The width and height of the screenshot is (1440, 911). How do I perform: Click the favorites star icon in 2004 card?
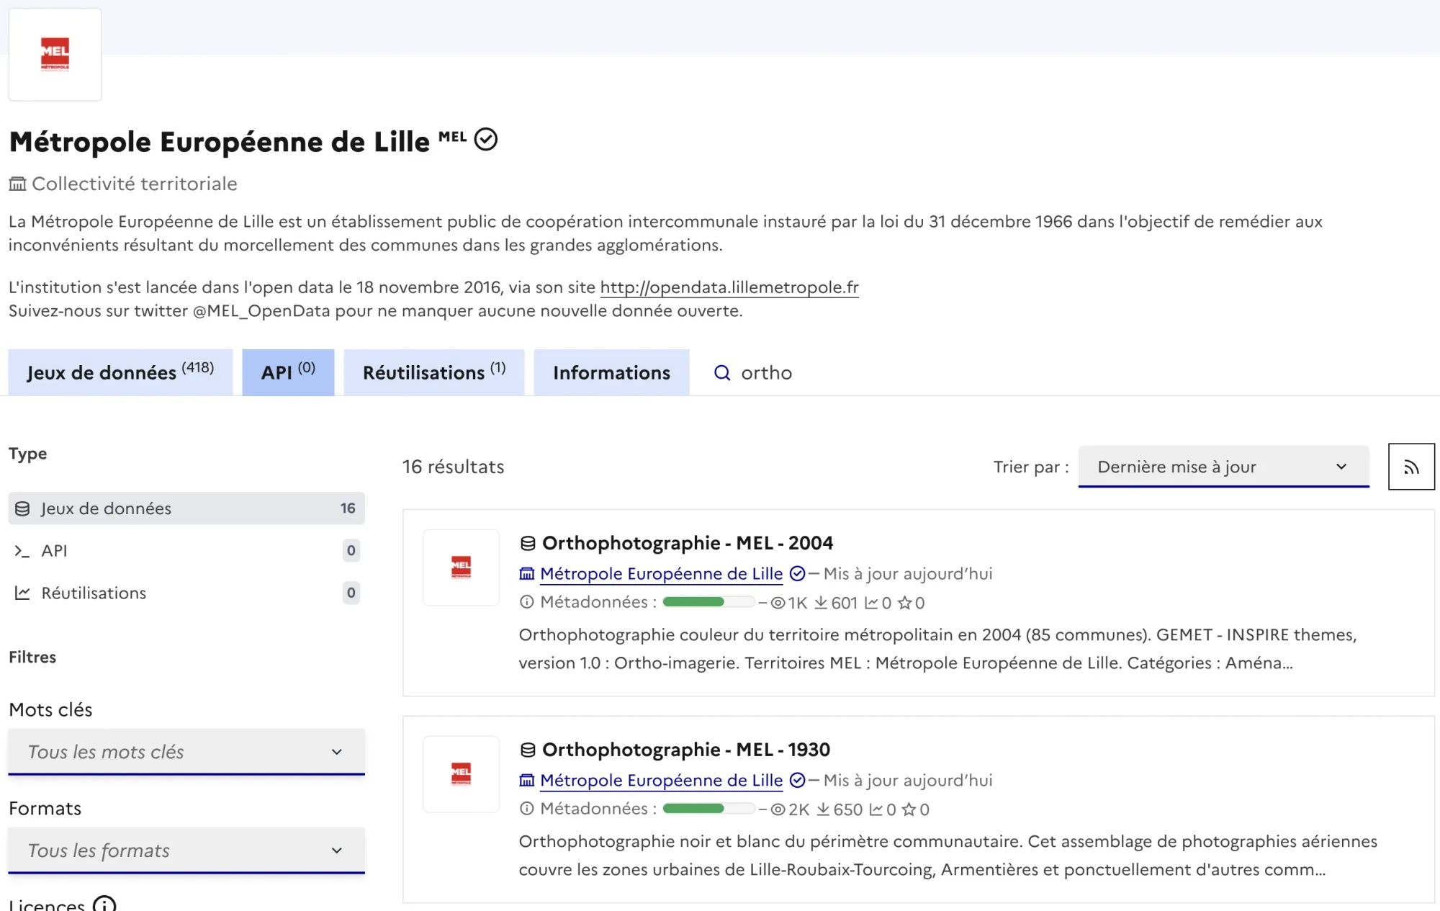pos(905,603)
